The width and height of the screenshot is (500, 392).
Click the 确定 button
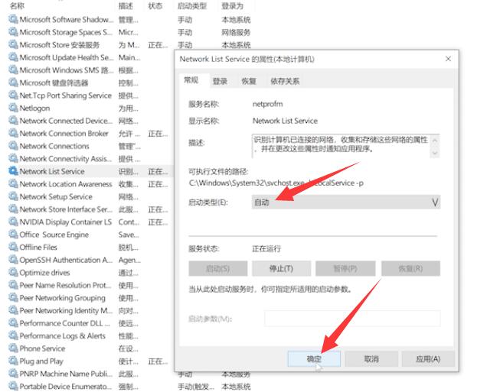(314, 359)
